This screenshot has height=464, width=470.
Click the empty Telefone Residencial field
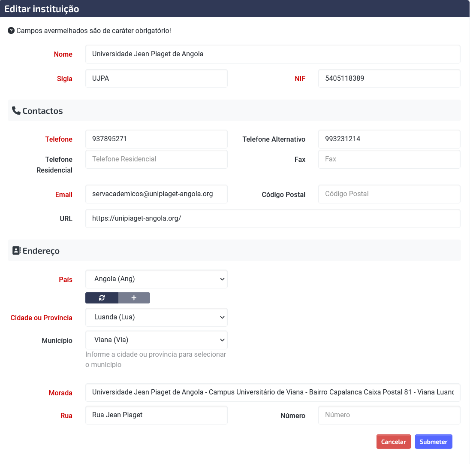click(157, 159)
